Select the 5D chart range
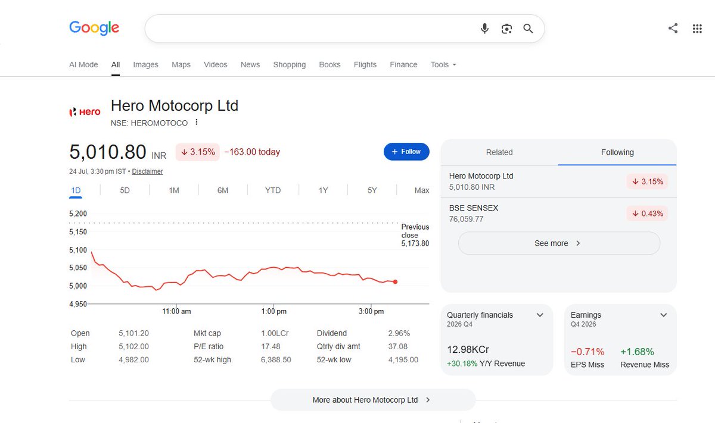This screenshot has height=423, width=715. point(125,190)
